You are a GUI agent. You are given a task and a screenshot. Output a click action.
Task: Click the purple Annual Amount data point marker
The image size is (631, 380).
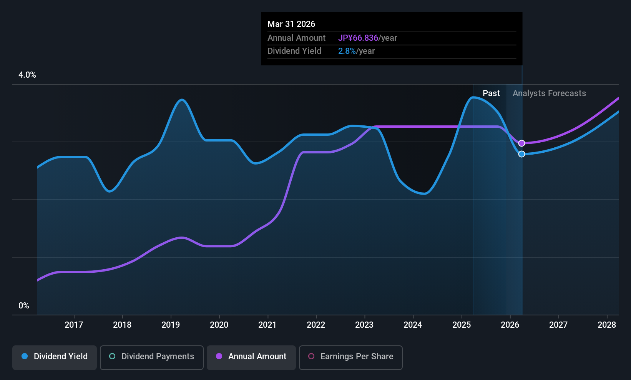tap(521, 143)
